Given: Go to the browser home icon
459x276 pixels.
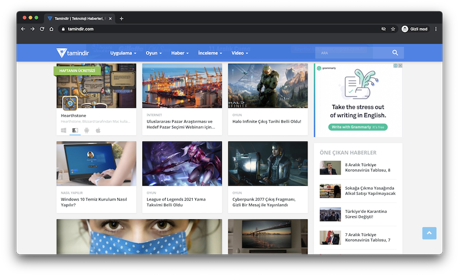Looking at the screenshot, I should 52,29.
